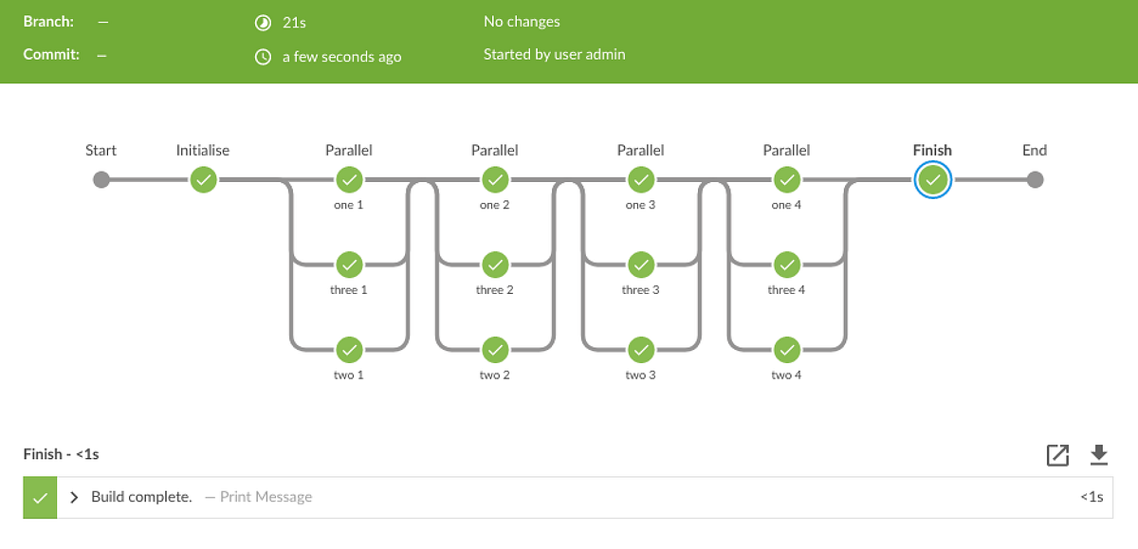Click the No changes link
Viewport: 1138px width, 549px height.
pos(522,21)
